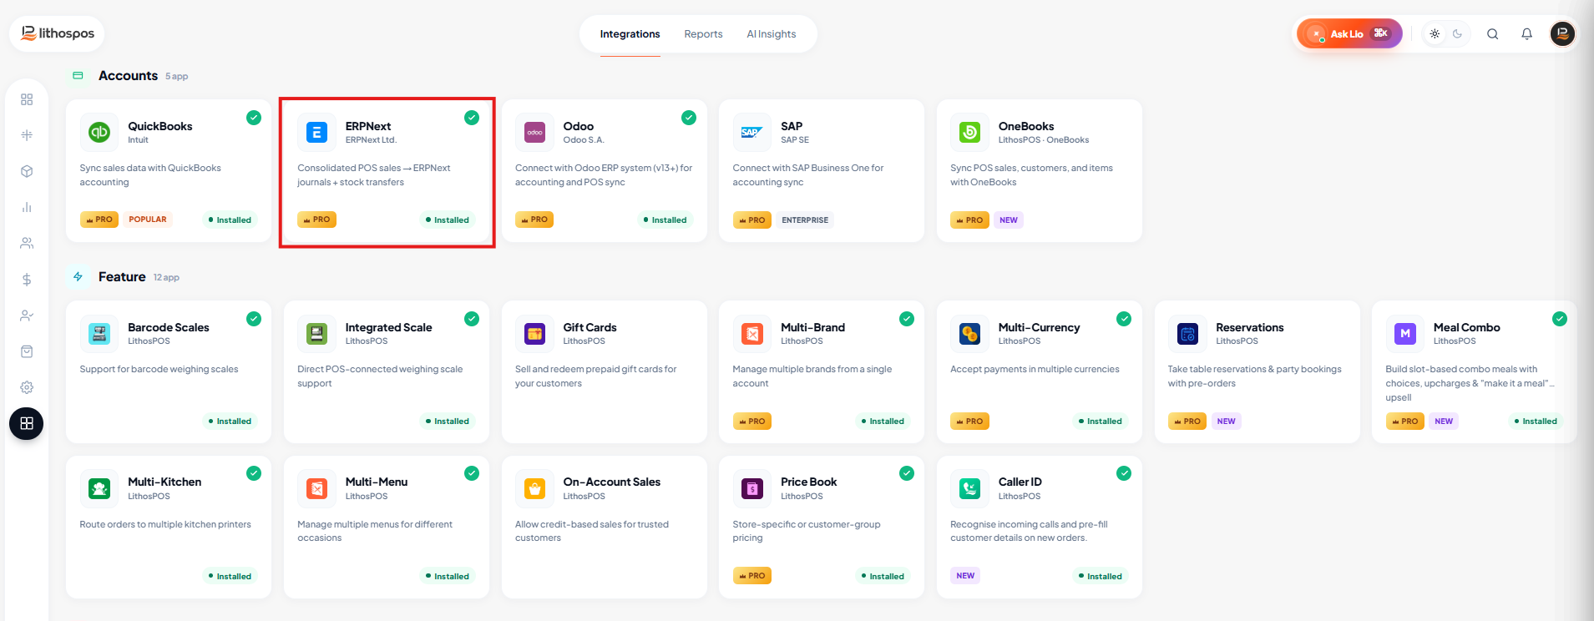Click the Reservations app icon
Viewport: 1594px width, 621px height.
click(1187, 334)
